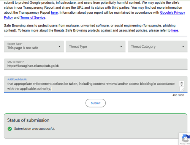Click the Additional details scroll stepper arrows
Screen dimensions: 190x145
click(x=182, y=84)
